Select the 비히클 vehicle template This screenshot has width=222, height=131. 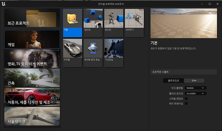(x=73, y=53)
